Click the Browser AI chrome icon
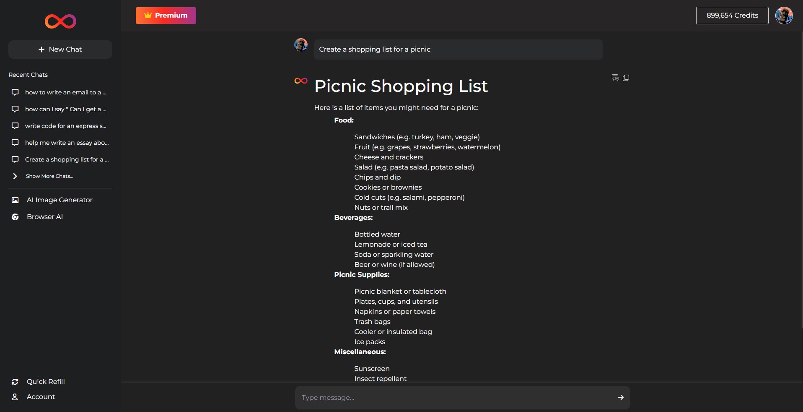 15,217
